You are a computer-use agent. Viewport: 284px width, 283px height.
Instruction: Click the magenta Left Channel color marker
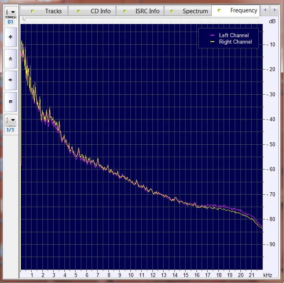click(212, 36)
